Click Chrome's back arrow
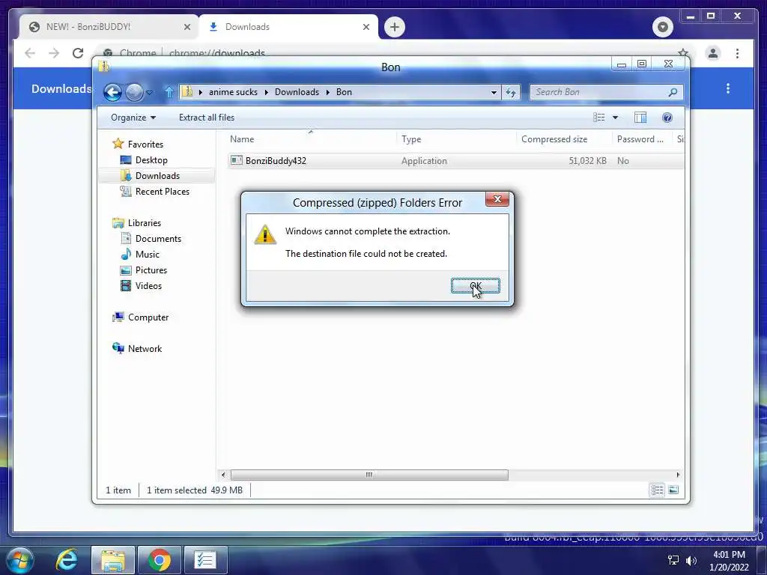 (x=30, y=53)
